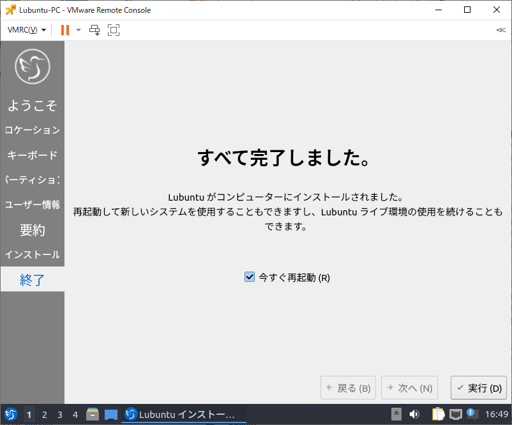
Task: Collapse the VMRC toolbar with the double chevron
Action: pos(501,30)
